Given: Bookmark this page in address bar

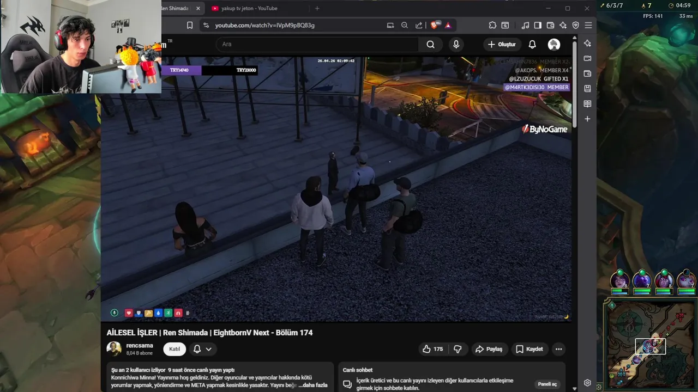Looking at the screenshot, I should pos(190,25).
